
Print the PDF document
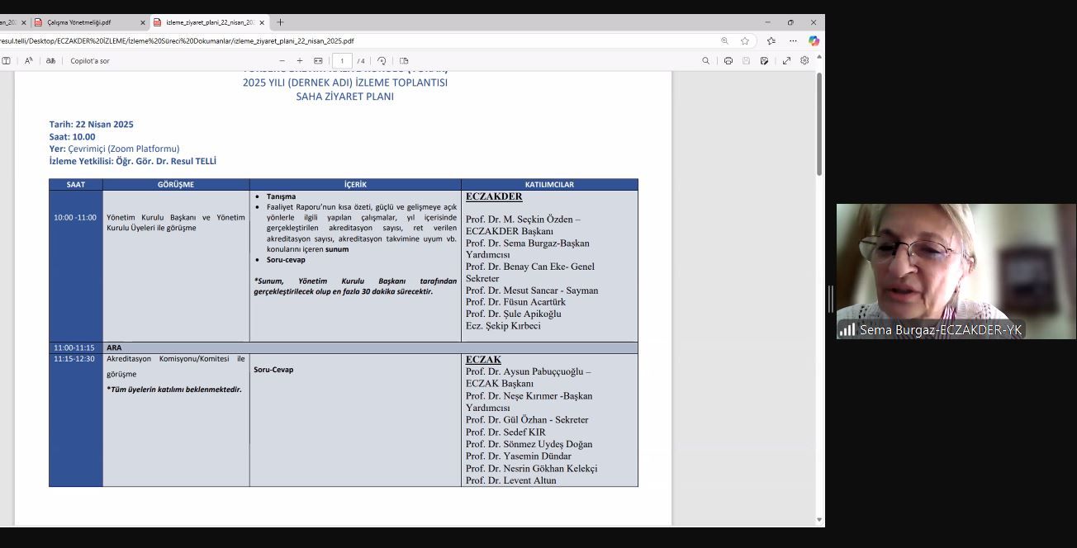728,61
